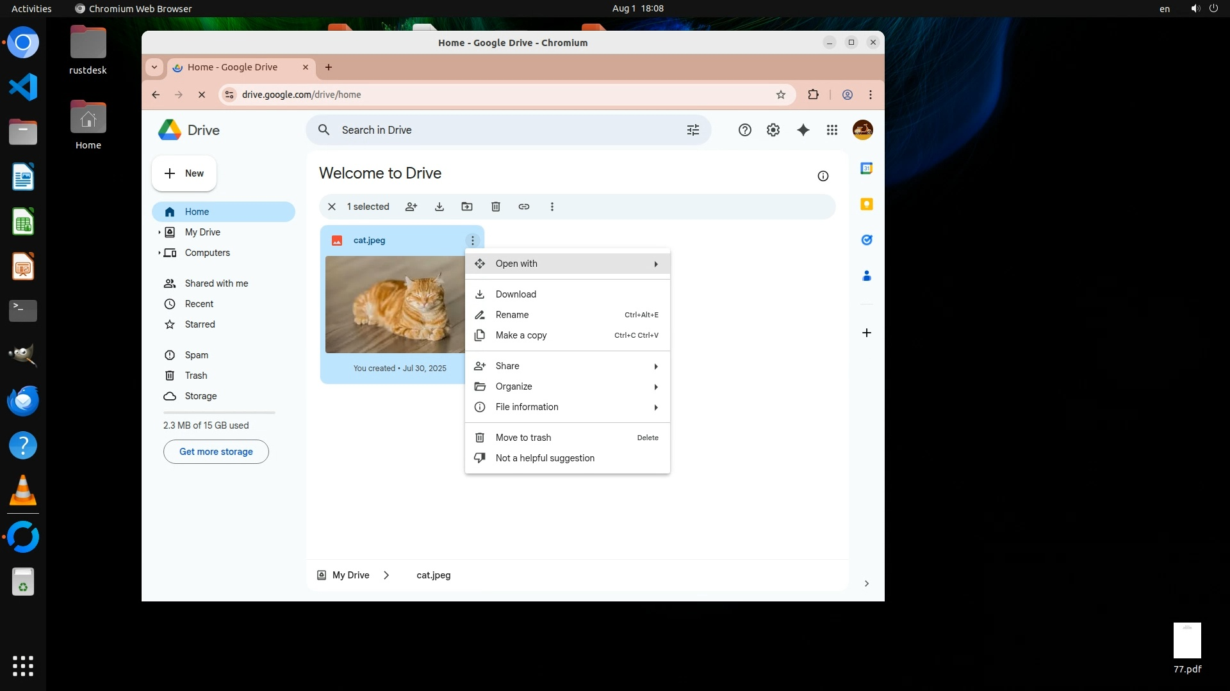Open Google Tasks from side panel

click(x=866, y=240)
